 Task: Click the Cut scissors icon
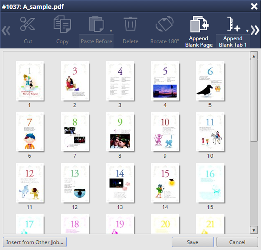tap(28, 24)
